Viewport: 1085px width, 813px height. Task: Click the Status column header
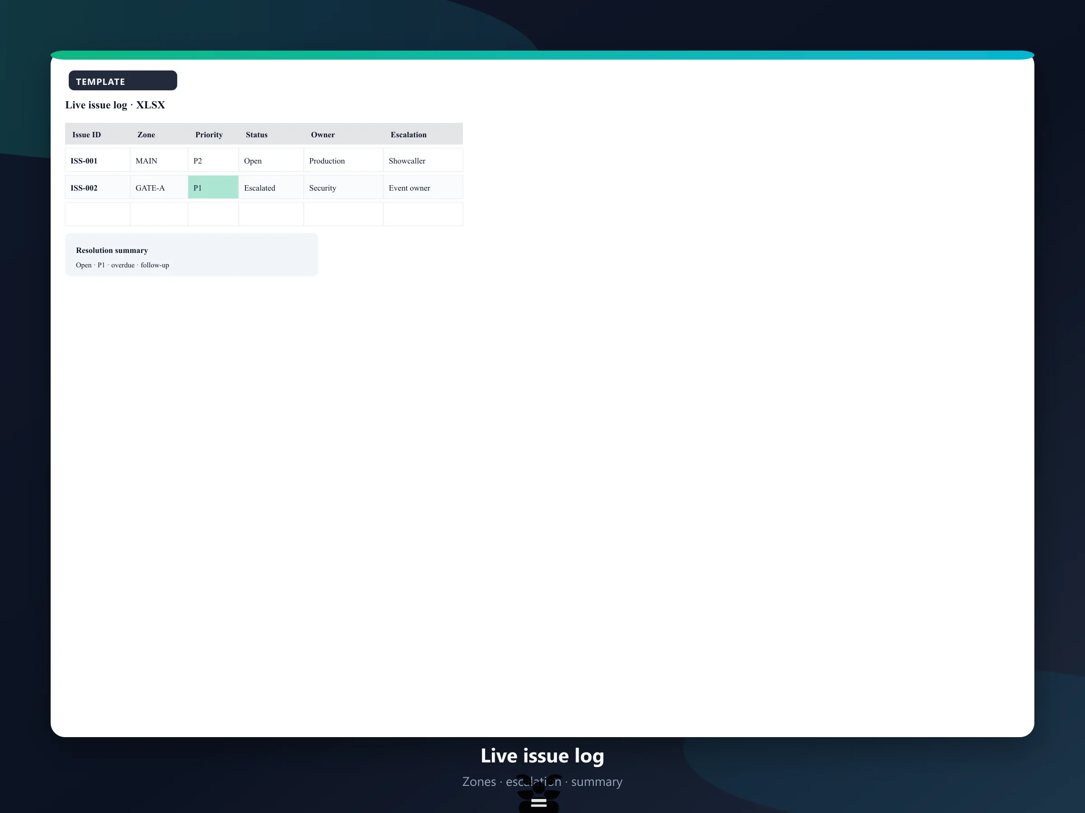(271, 134)
